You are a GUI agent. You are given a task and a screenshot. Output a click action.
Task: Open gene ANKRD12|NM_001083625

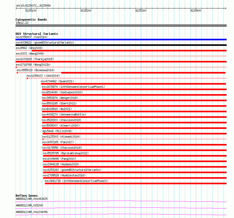tap(32, 199)
